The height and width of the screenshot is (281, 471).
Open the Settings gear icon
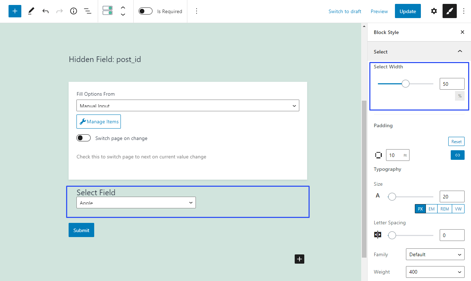coord(434,11)
